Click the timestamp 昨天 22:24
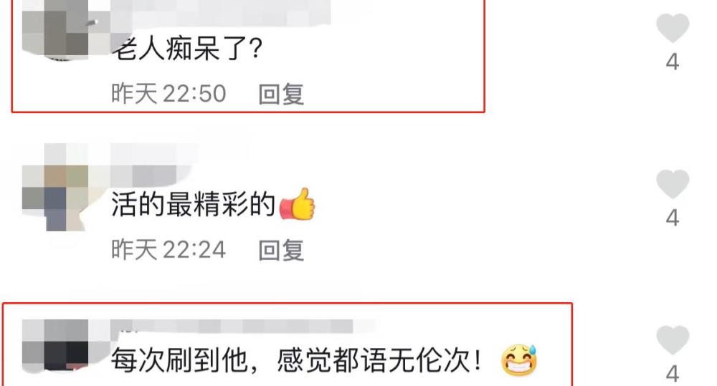This screenshot has width=717, height=386. point(168,250)
